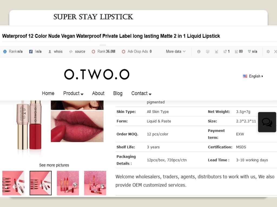Click the heart icon showing n/a

click(249, 51)
